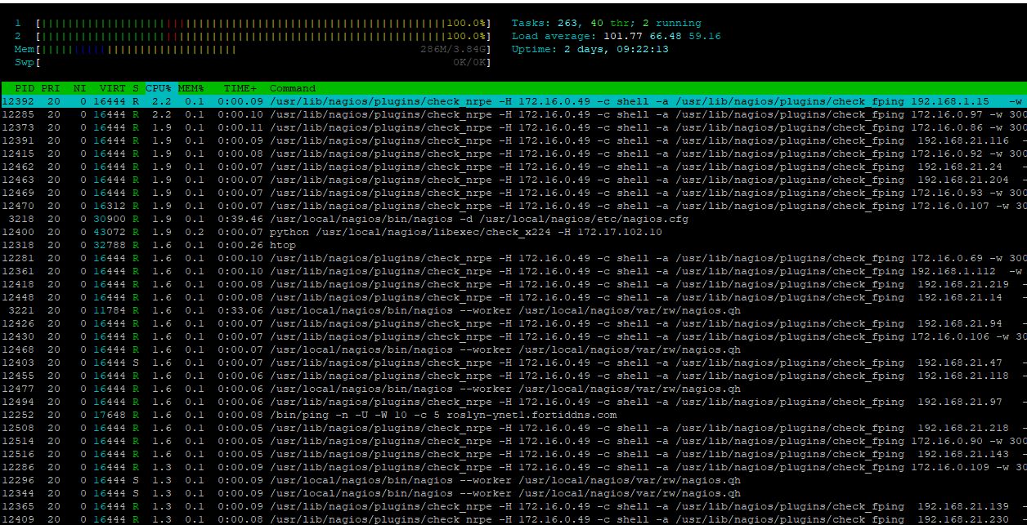Sort processes by the PID column header
Viewport: 1027px width, 525px height.
click(24, 88)
